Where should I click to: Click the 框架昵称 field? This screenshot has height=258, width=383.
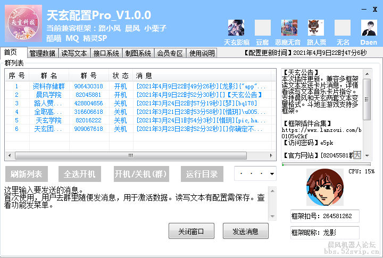(325, 232)
